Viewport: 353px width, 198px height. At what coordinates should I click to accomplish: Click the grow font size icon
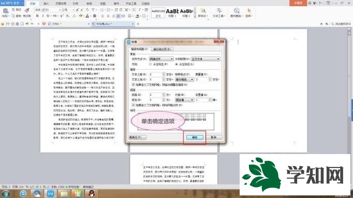click(77, 10)
